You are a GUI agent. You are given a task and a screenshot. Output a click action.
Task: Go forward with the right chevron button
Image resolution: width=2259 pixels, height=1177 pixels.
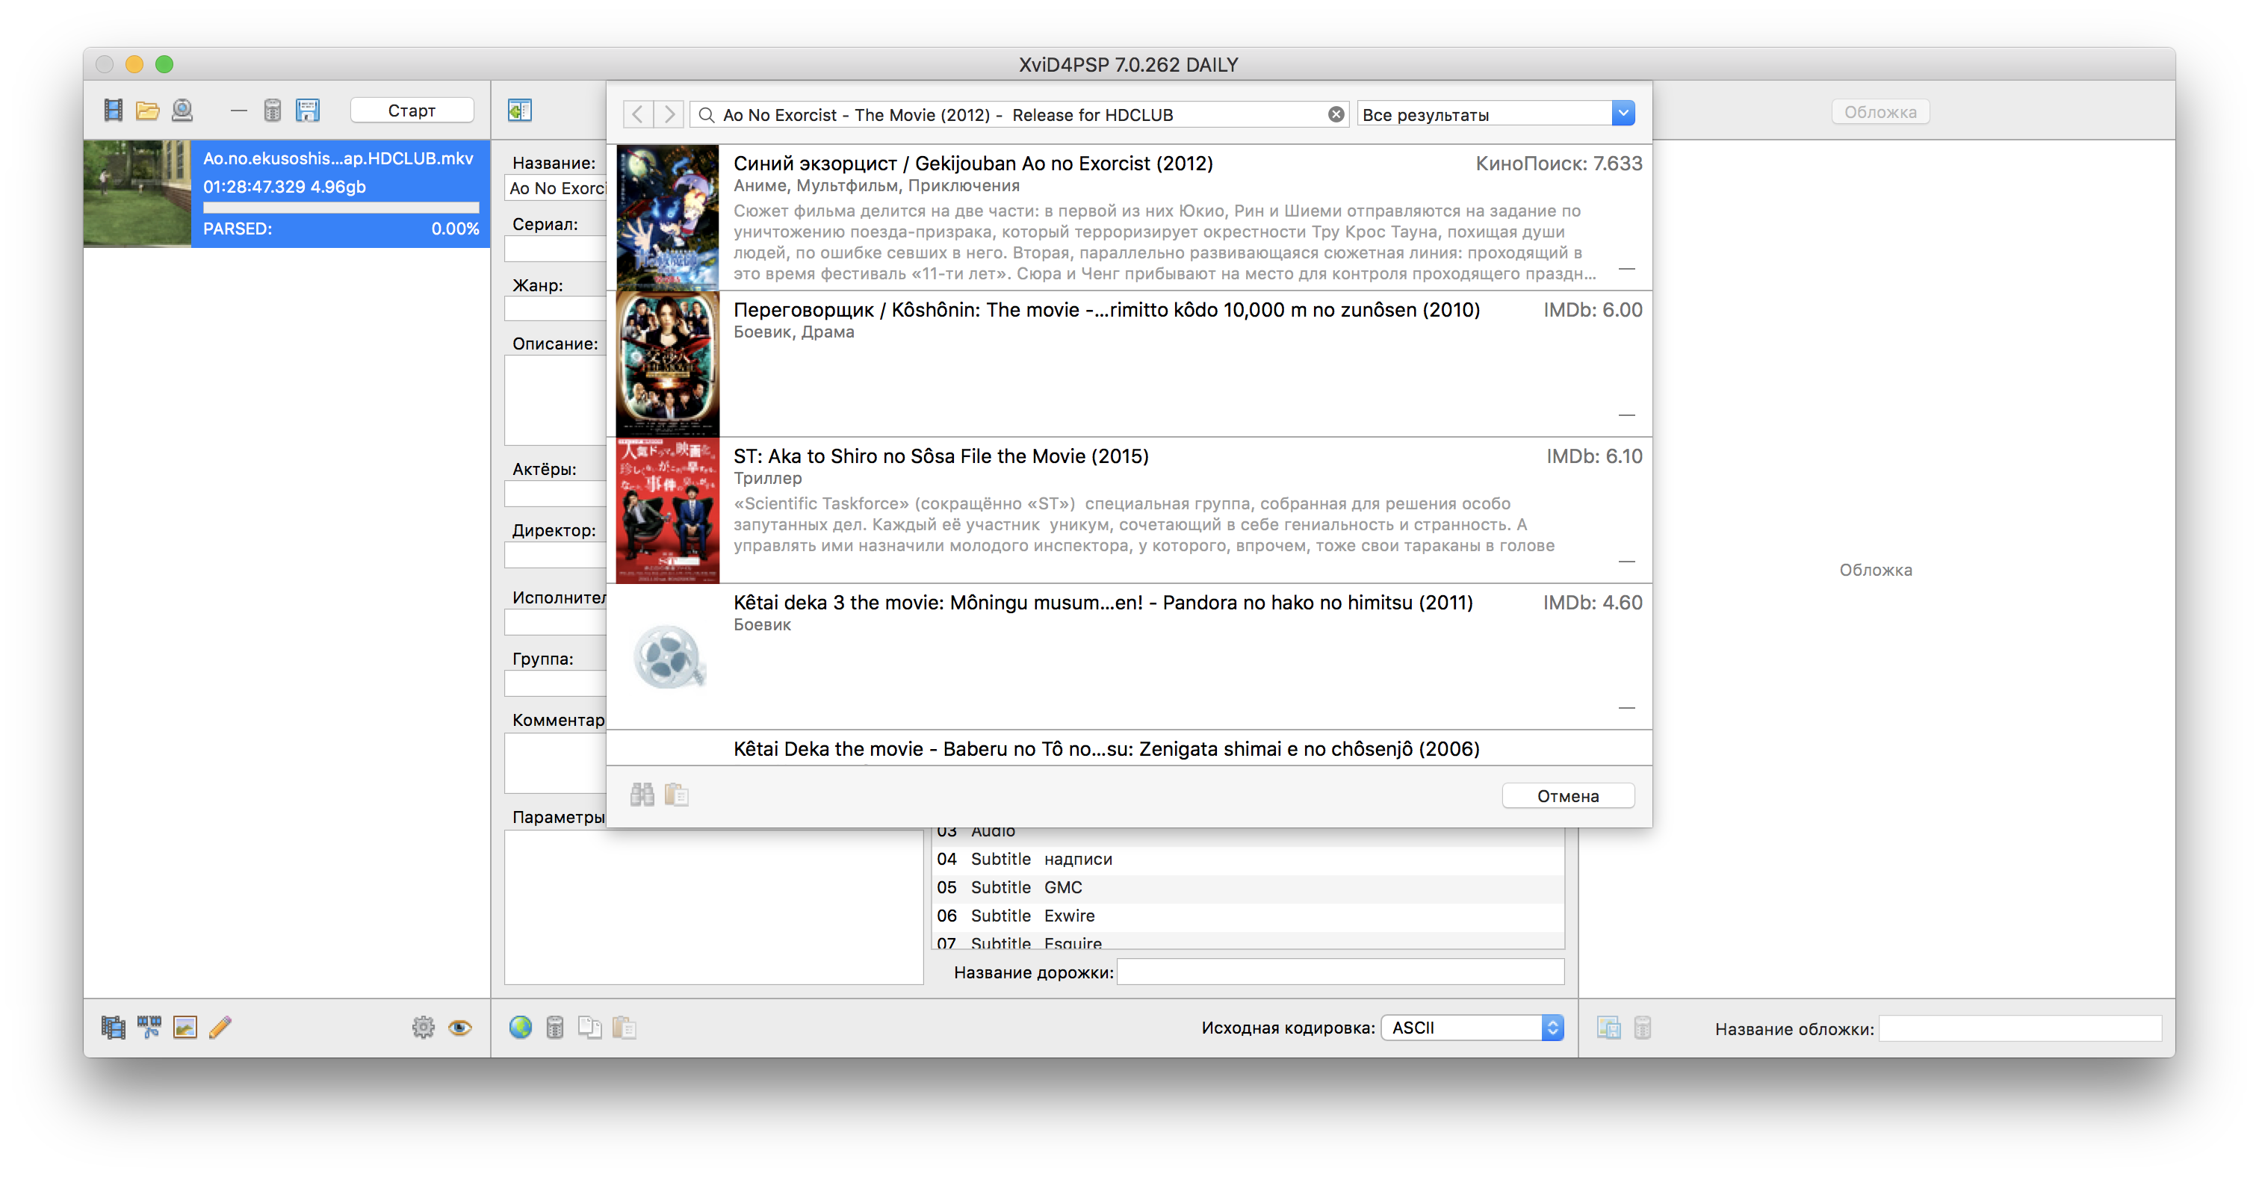tap(669, 114)
